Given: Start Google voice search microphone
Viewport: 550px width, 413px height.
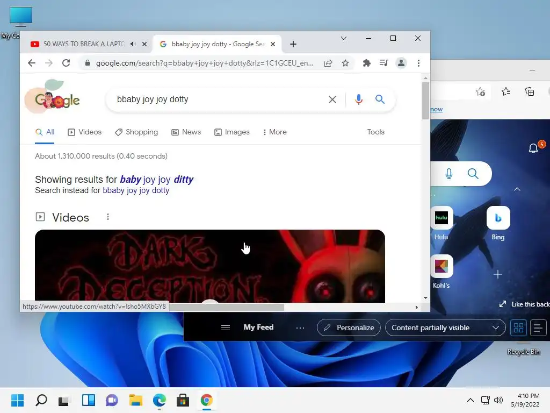Looking at the screenshot, I should (358, 99).
